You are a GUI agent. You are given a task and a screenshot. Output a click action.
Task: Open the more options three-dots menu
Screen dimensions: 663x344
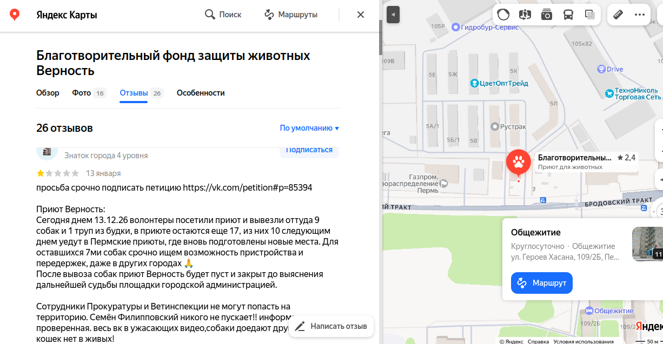(640, 15)
